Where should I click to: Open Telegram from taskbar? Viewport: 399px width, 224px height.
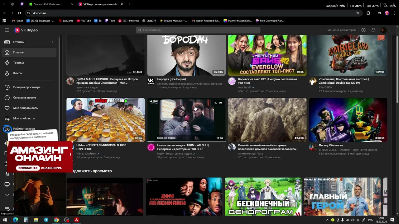pos(46,220)
